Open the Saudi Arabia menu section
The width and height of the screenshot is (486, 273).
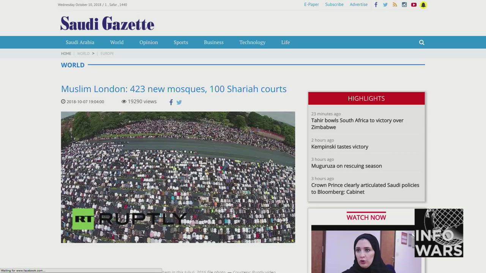click(x=80, y=42)
